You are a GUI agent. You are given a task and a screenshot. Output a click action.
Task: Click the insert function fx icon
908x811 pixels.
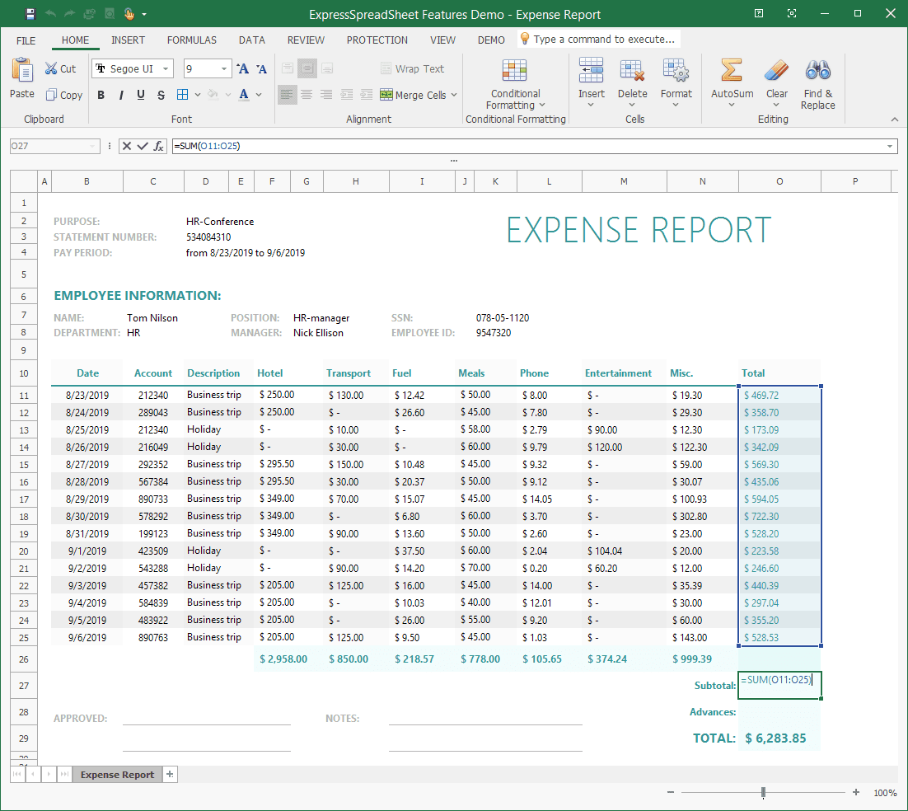pos(159,146)
